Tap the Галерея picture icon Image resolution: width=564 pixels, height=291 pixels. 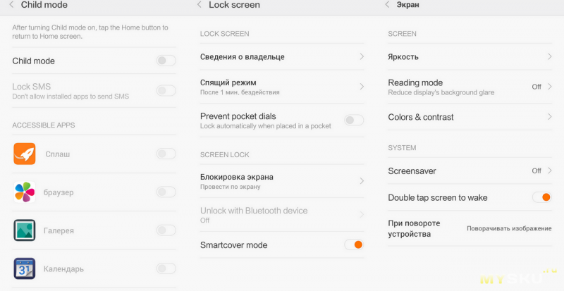click(25, 230)
